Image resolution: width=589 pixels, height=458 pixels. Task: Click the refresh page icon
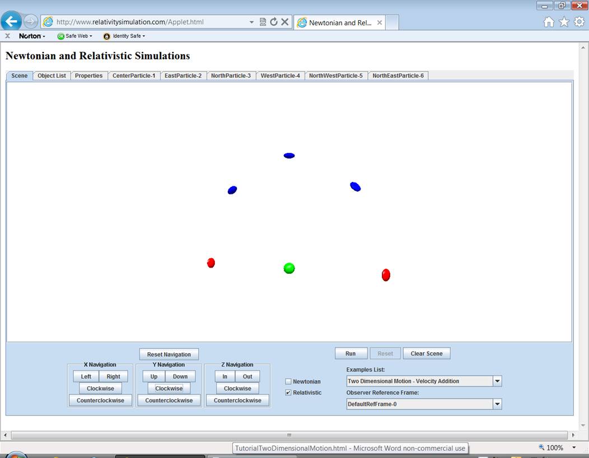[274, 22]
